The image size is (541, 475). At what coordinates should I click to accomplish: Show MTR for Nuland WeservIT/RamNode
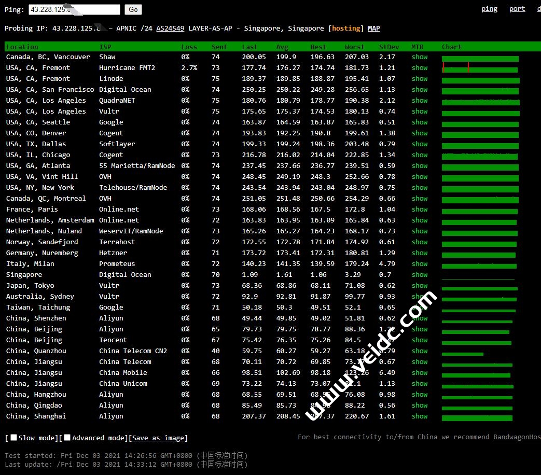tap(420, 231)
